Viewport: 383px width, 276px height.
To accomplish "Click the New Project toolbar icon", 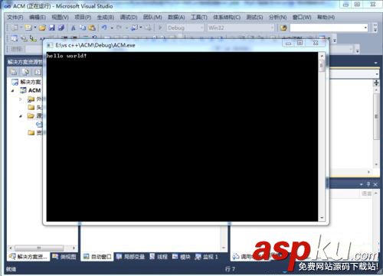I will [x=15, y=28].
